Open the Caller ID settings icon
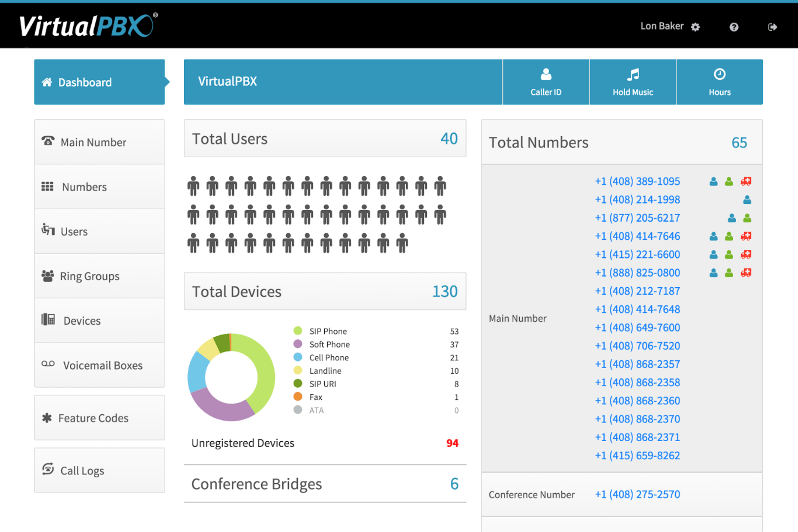 [x=545, y=74]
